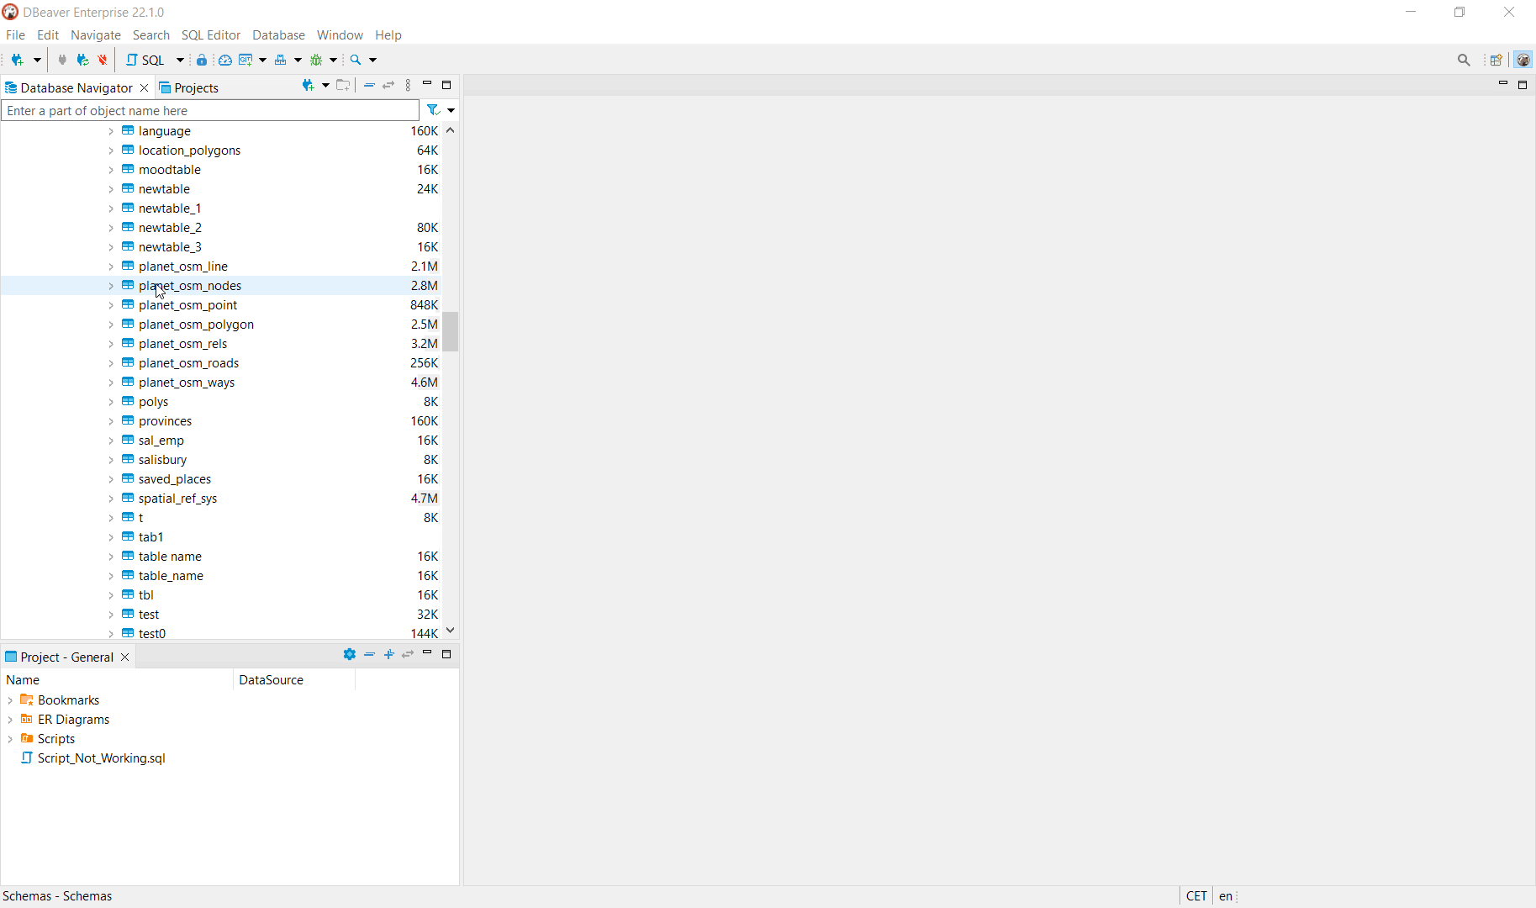Click the Tasks/deploy boxes icon in toolbar
1536x908 pixels.
point(281,60)
